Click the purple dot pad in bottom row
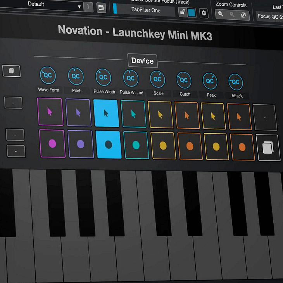Viewport: 283px width, 283px height. click(81, 144)
